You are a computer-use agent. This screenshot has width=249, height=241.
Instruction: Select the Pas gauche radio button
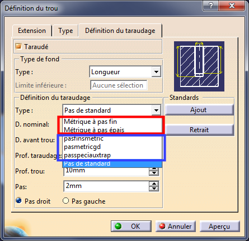pos(65,201)
